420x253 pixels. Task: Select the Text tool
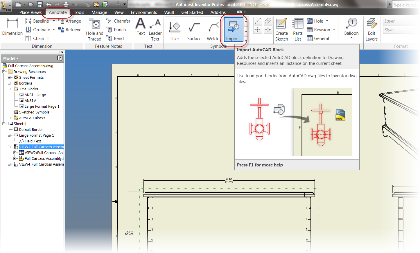click(141, 26)
